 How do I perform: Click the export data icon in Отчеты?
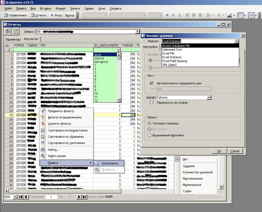(x=8, y=32)
